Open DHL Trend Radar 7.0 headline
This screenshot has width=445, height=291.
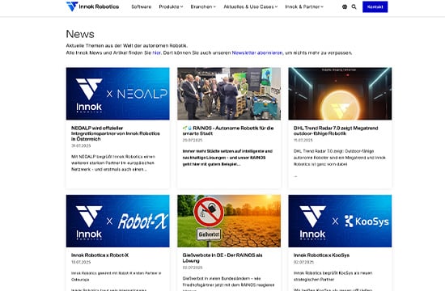(336, 131)
